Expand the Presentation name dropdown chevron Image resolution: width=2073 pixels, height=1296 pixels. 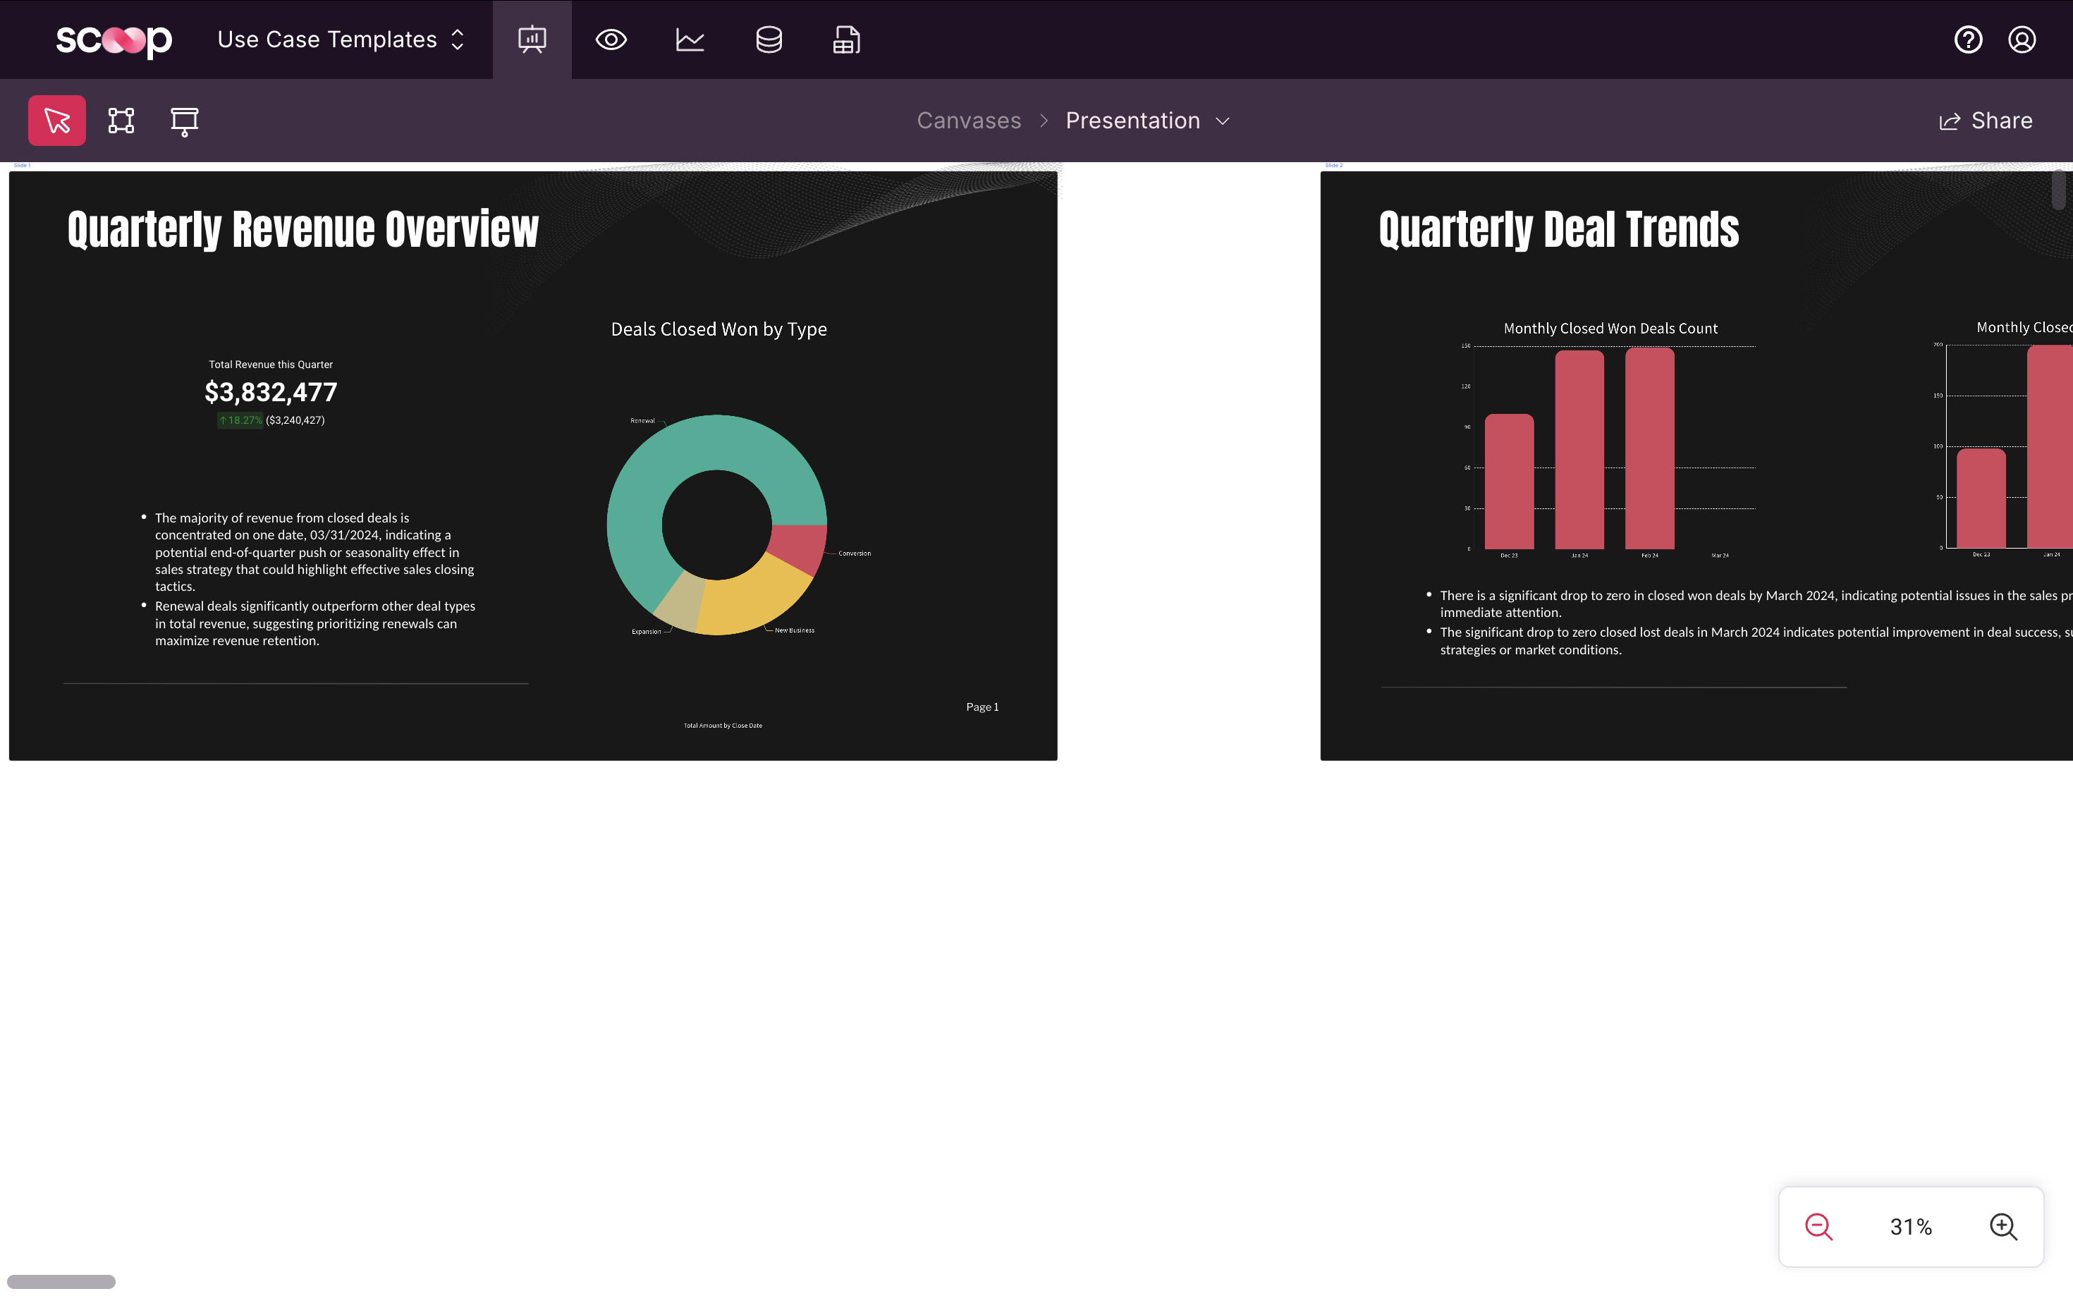point(1223,121)
